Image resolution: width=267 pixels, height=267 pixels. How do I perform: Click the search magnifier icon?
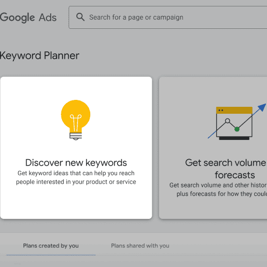tap(80, 17)
